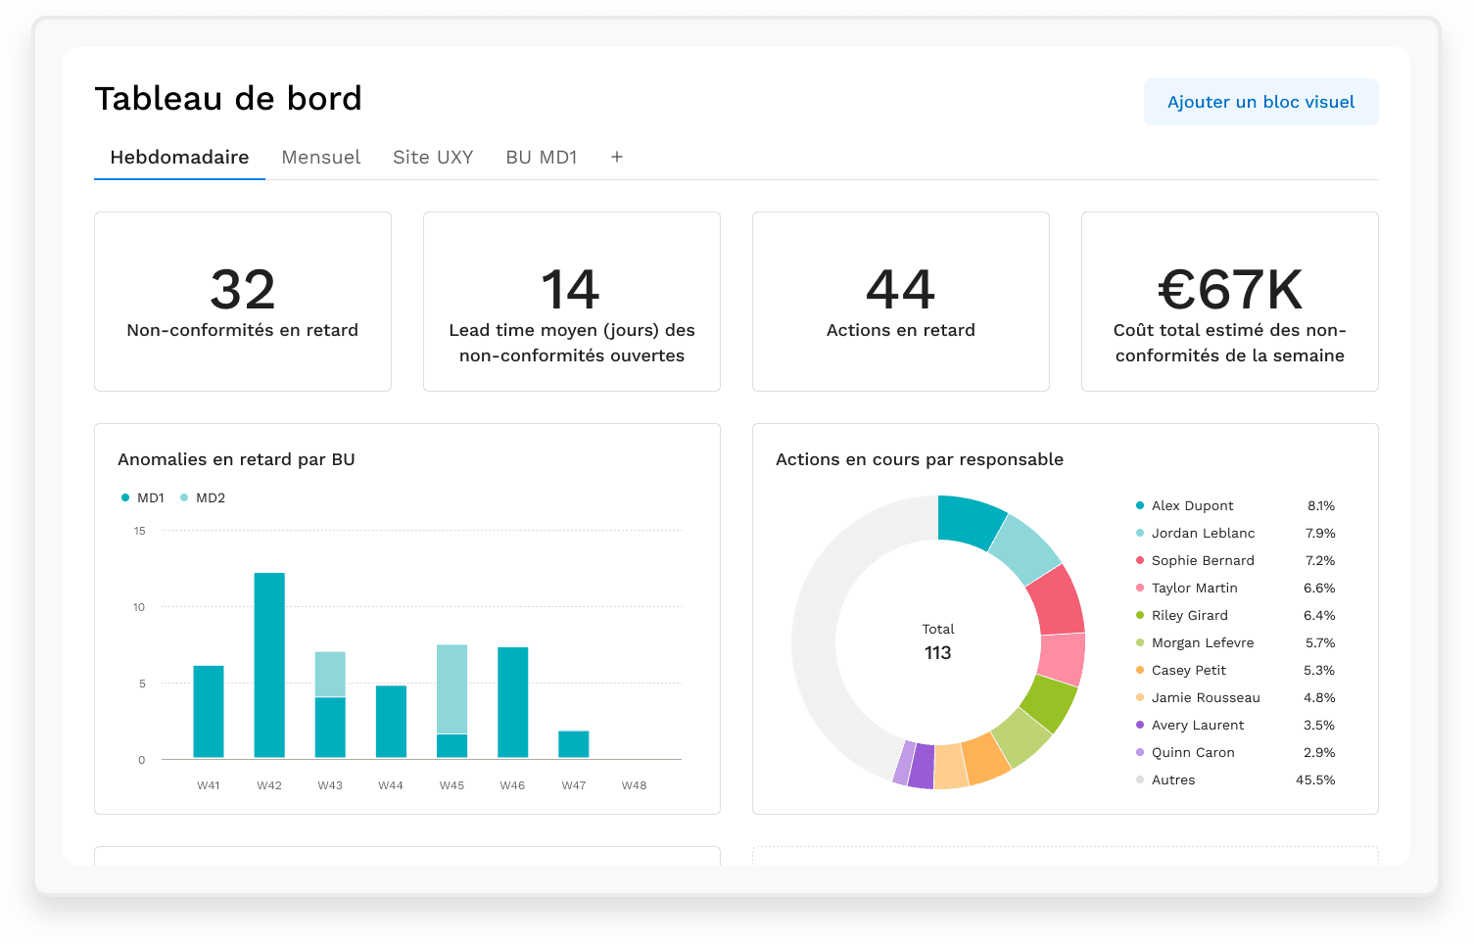Click the Anomalies en retard par BU title
This screenshot has height=944, width=1473.
236,459
